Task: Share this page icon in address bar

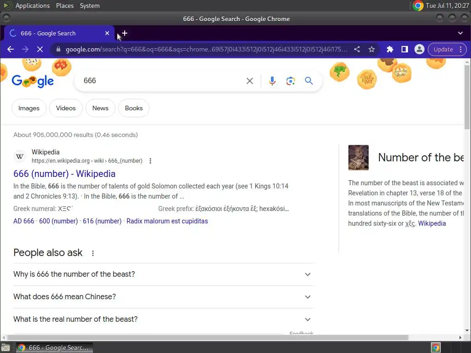Action: click(357, 49)
